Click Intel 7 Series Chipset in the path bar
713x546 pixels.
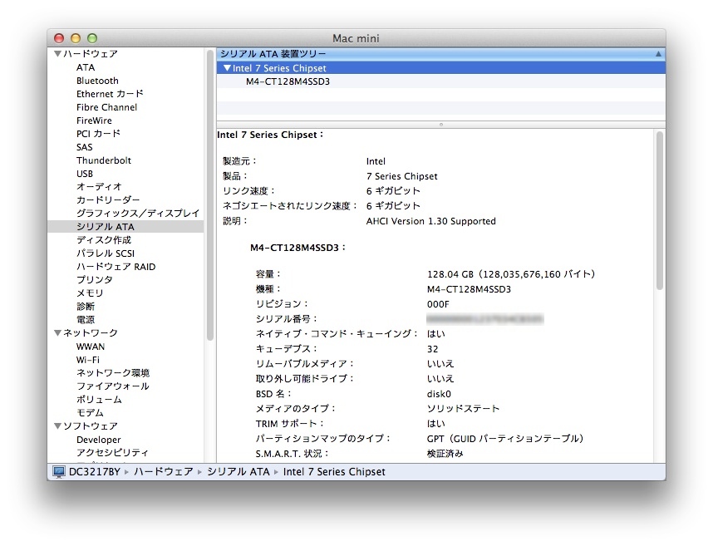point(334,472)
